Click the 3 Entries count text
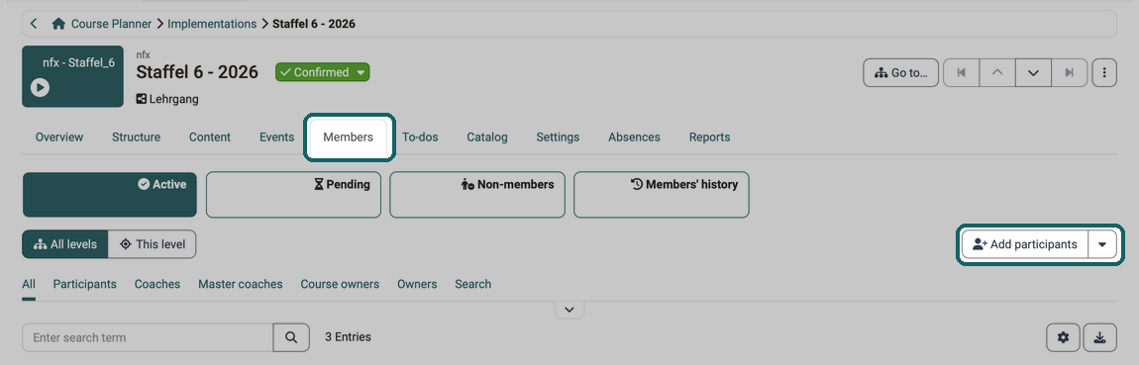This screenshot has width=1139, height=365. (348, 337)
